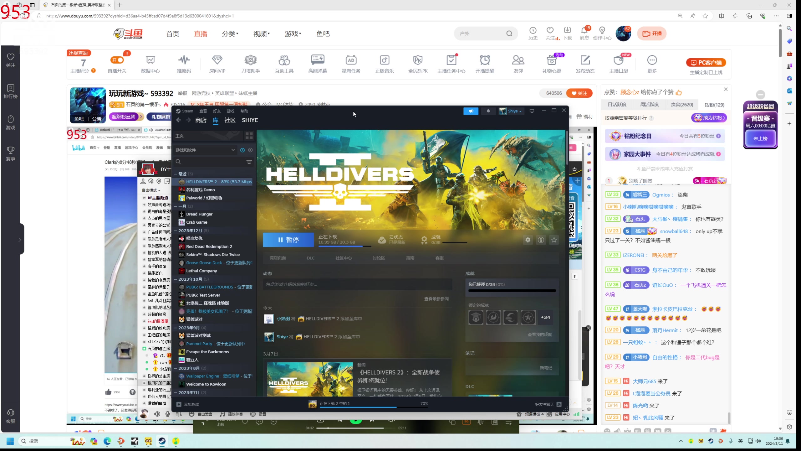Image resolution: width=801 pixels, height=451 pixels.
Task: Click the HELLDIVERS 2 news thumbnail
Action: coord(310,379)
